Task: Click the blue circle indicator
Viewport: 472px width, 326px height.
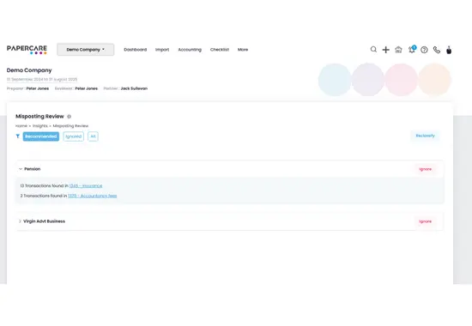Action: point(335,80)
